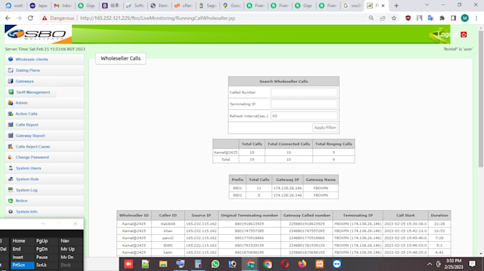
Task: Open the notification center icon
Action: [x=473, y=264]
